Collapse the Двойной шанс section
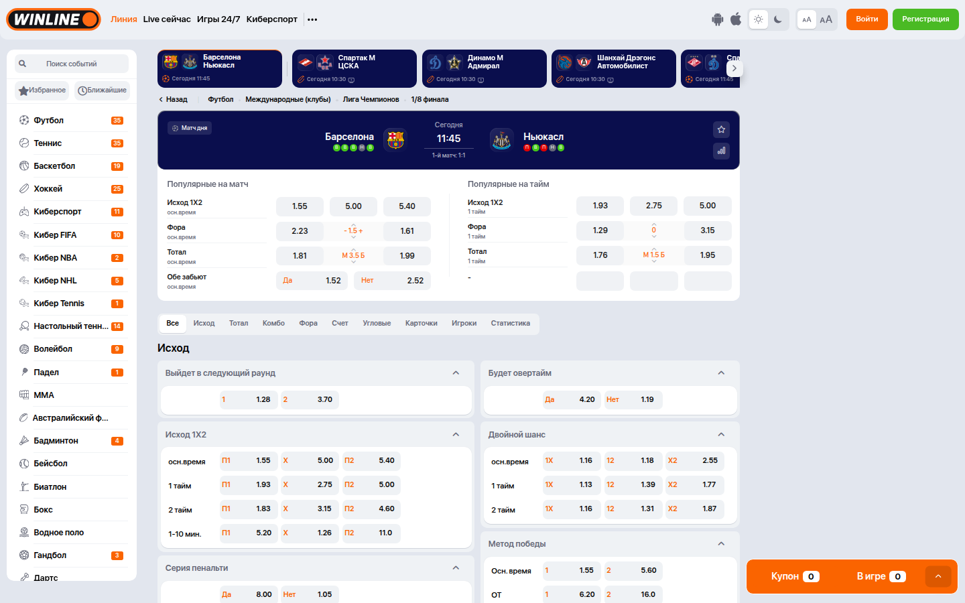Screen dimensions: 965x603 tap(721, 435)
